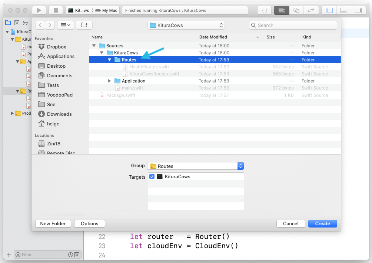372x263 pixels.
Task: Click the New Folder button
Action: 53,223
